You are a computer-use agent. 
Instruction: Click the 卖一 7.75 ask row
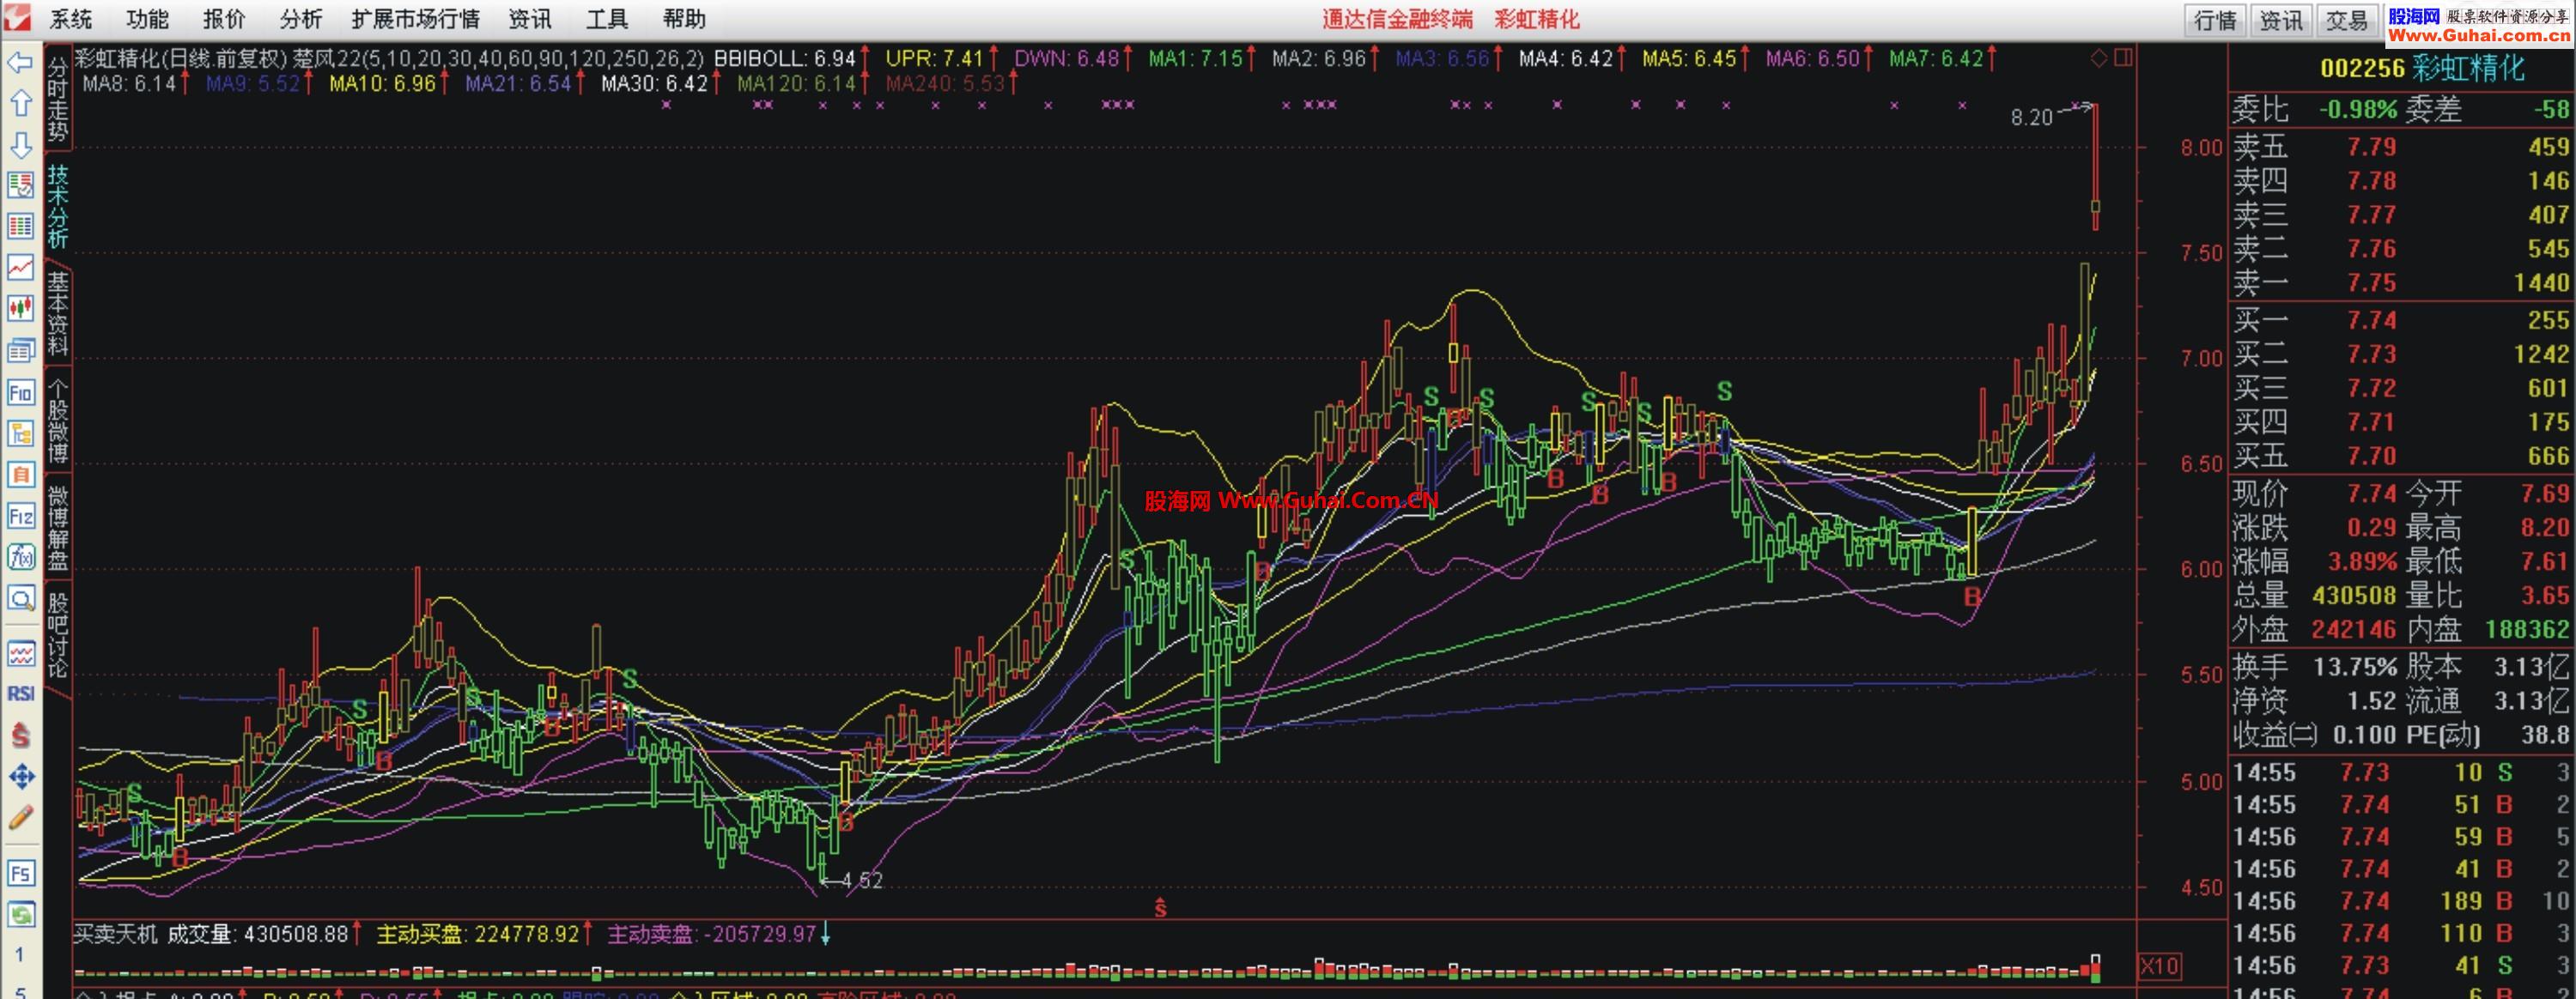tap(2402, 283)
